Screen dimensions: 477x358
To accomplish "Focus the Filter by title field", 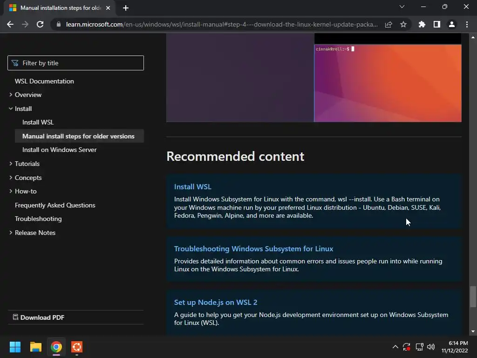I will [75, 63].
